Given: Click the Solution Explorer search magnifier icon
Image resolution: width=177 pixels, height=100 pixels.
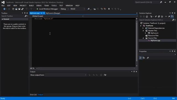Looking at the screenshot, I should (173, 20).
